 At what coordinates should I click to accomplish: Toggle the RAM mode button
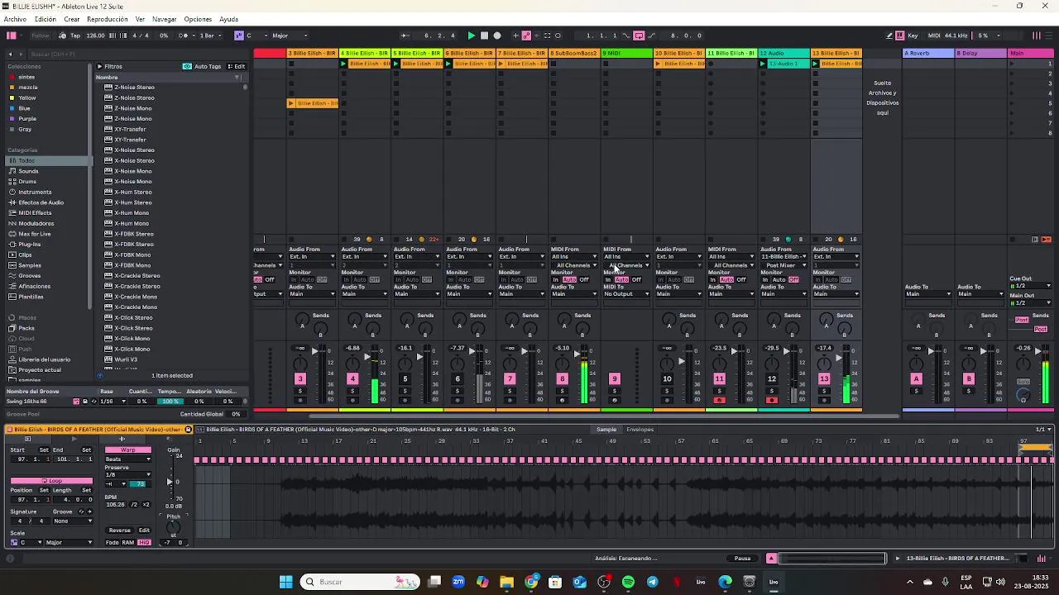click(x=127, y=543)
